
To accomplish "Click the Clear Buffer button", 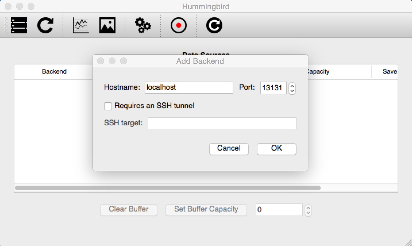I will tap(128, 209).
